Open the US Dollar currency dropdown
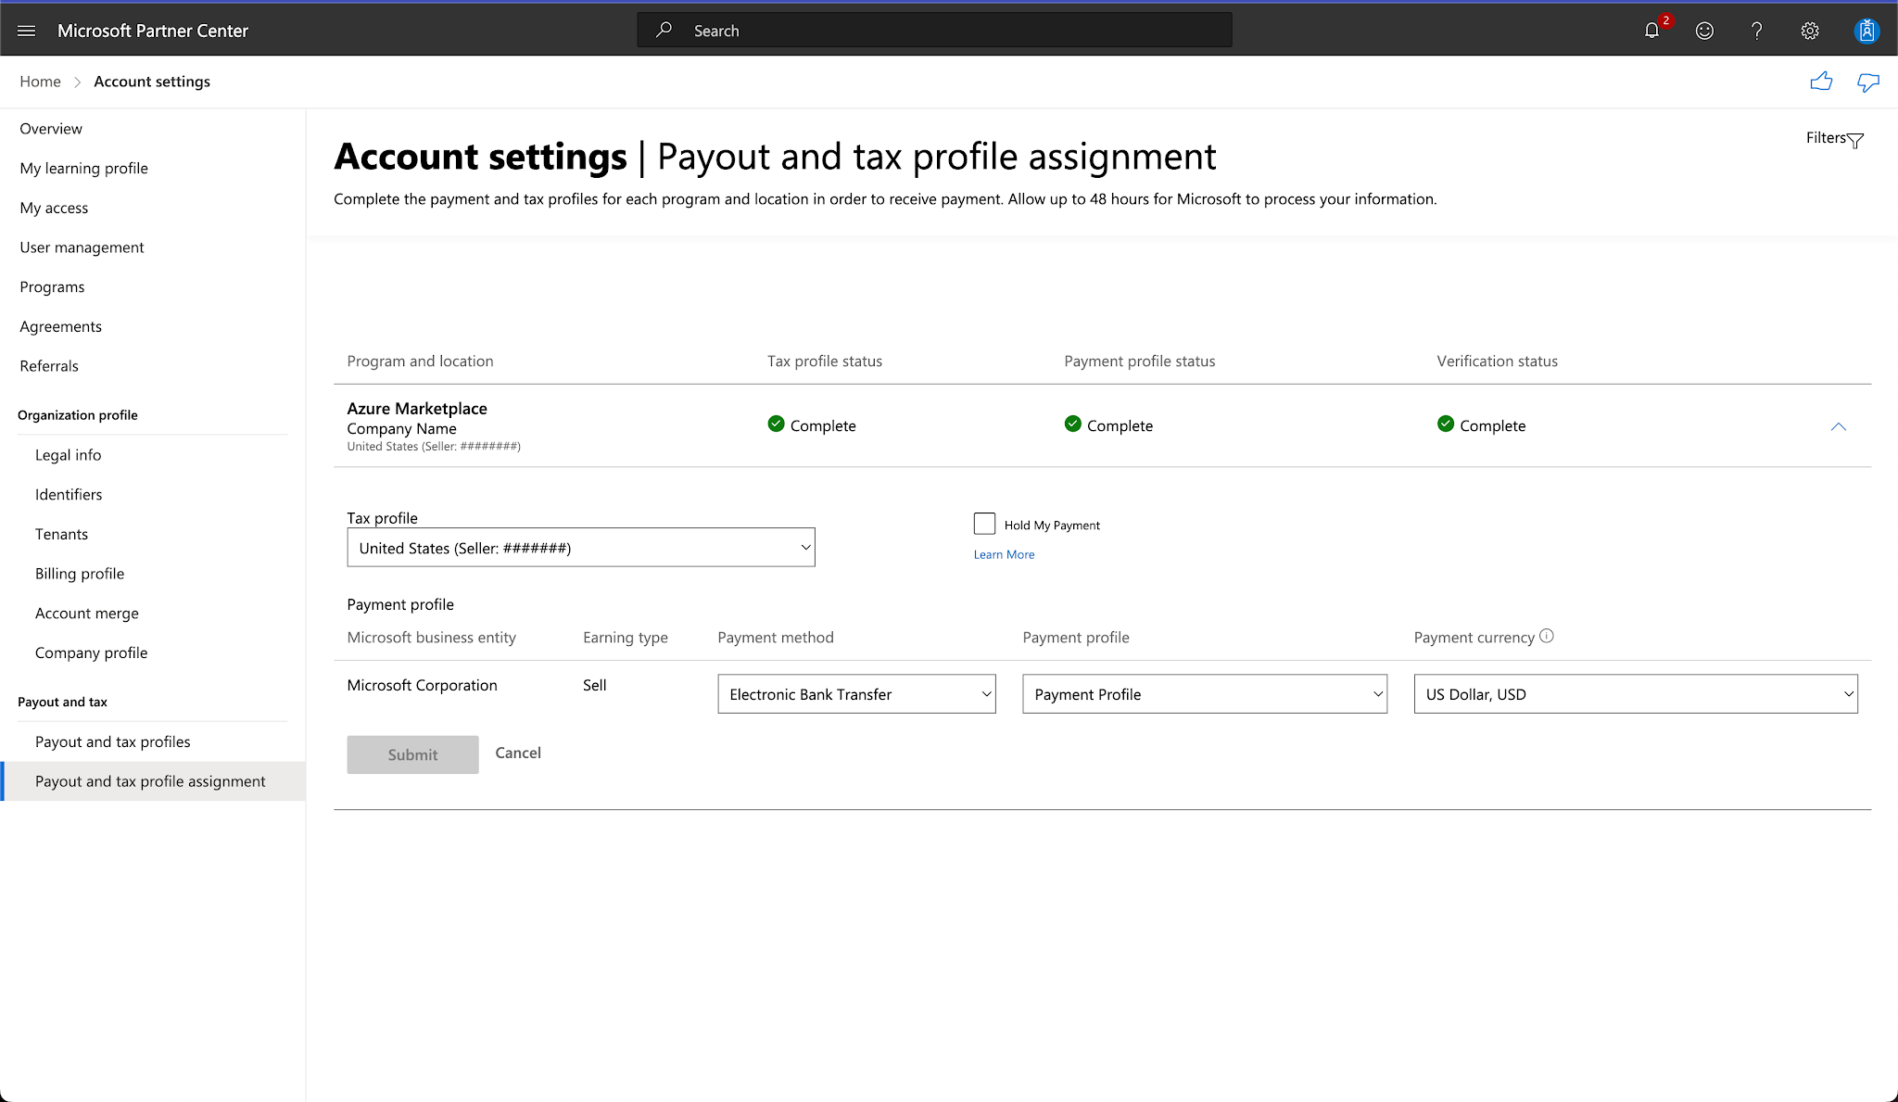Viewport: 1898px width, 1102px height. (x=1636, y=694)
